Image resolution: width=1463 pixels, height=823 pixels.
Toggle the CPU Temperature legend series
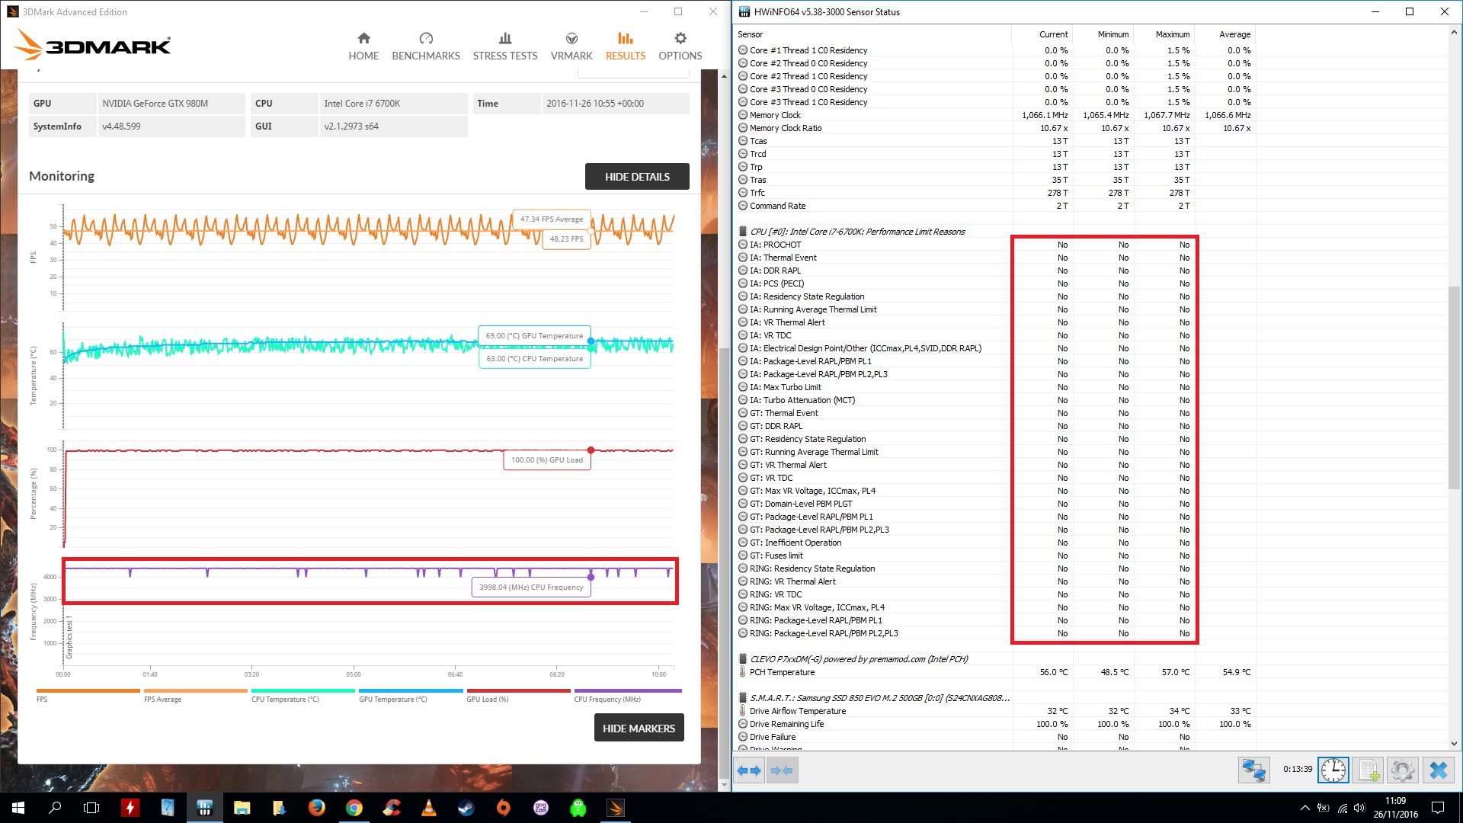tap(303, 696)
